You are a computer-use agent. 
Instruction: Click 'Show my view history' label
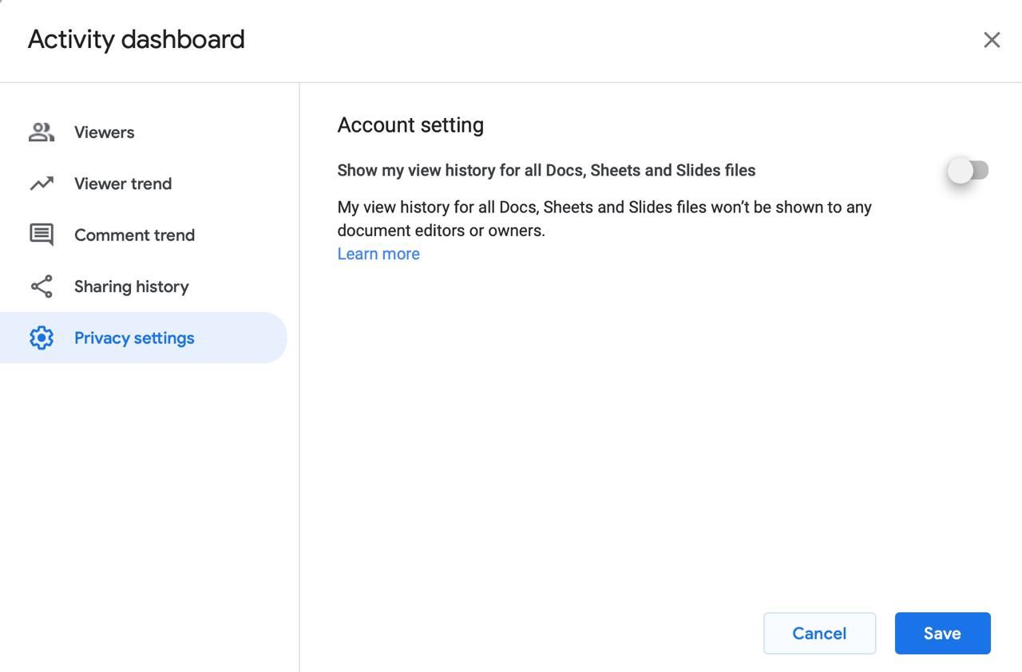pos(546,171)
